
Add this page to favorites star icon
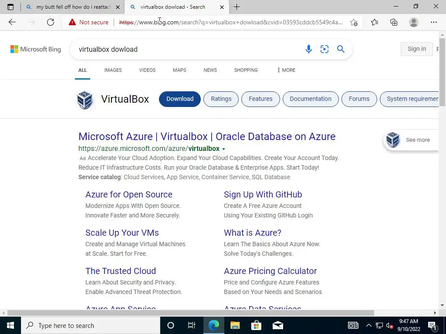354,22
